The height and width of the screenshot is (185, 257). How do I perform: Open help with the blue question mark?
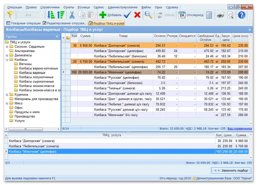(x=242, y=15)
